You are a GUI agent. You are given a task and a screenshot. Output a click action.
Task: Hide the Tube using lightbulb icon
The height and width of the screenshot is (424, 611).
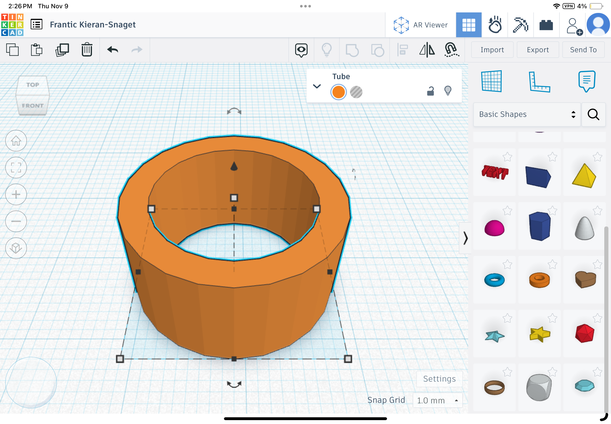[448, 90]
